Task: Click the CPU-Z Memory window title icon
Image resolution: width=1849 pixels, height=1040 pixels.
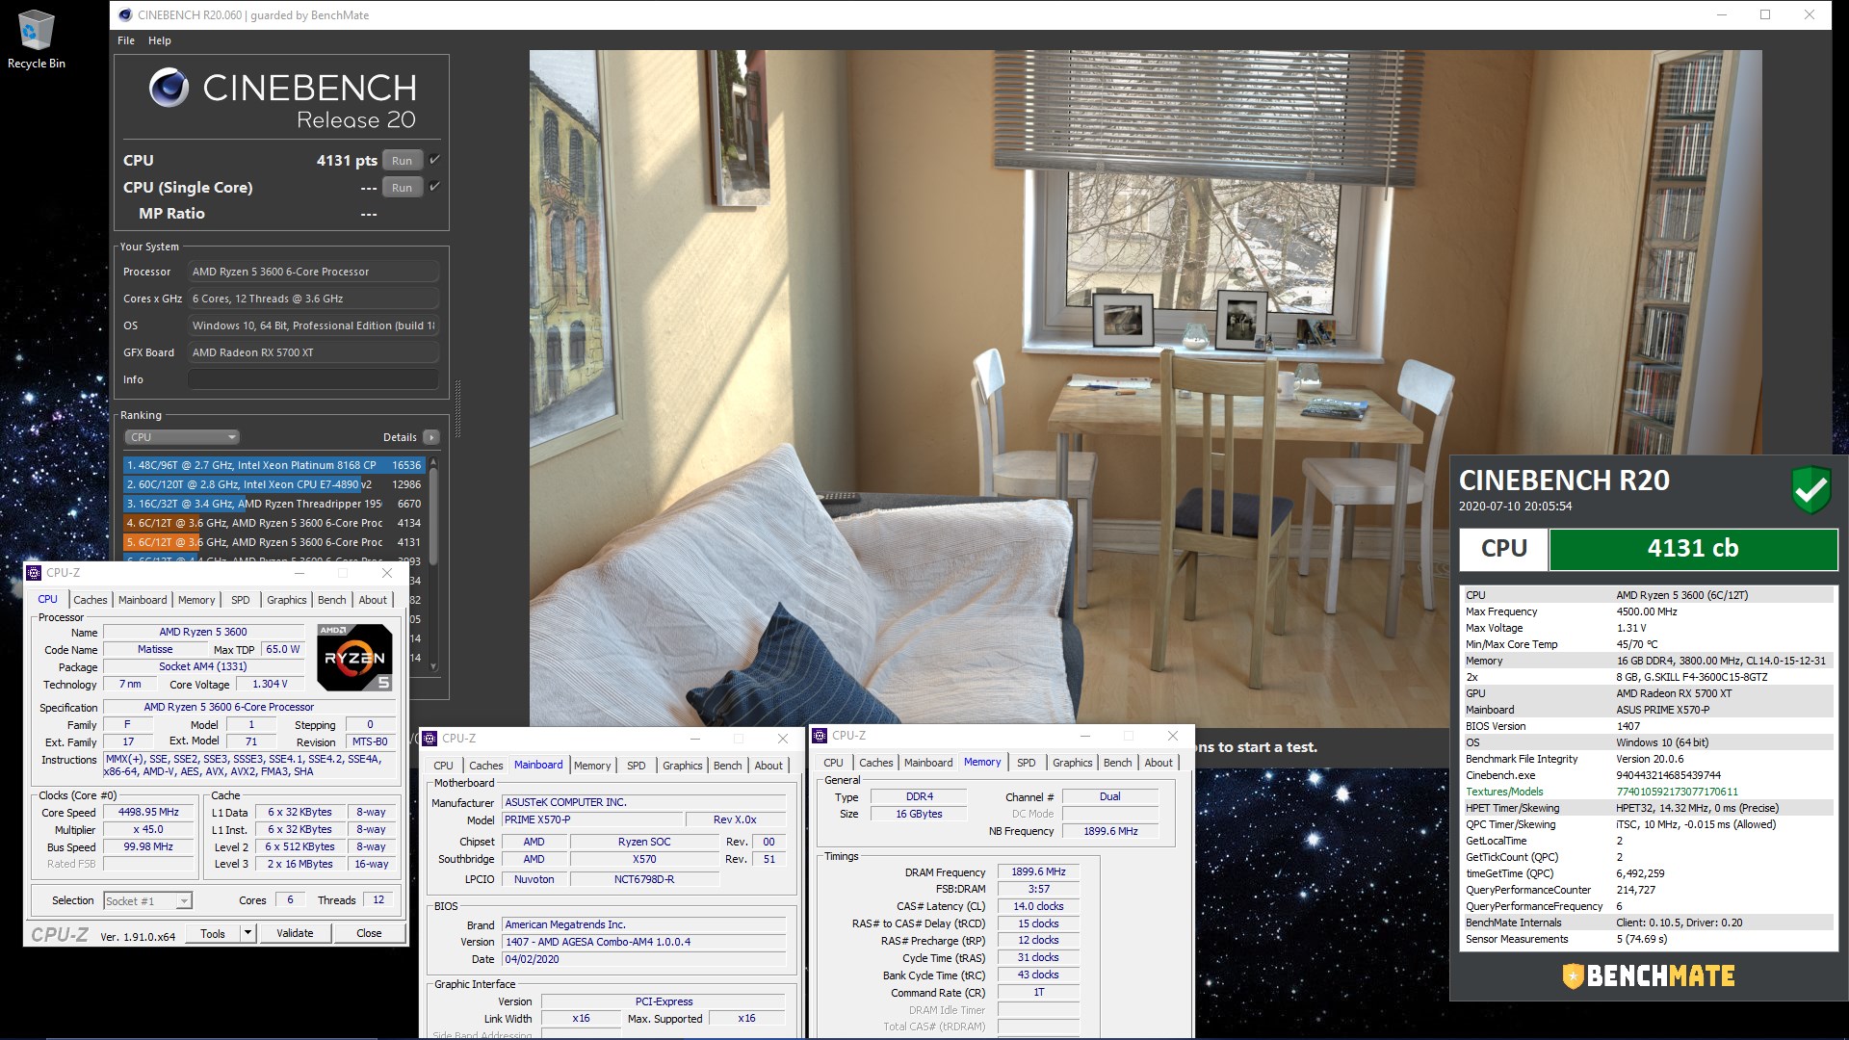Action: [x=820, y=736]
